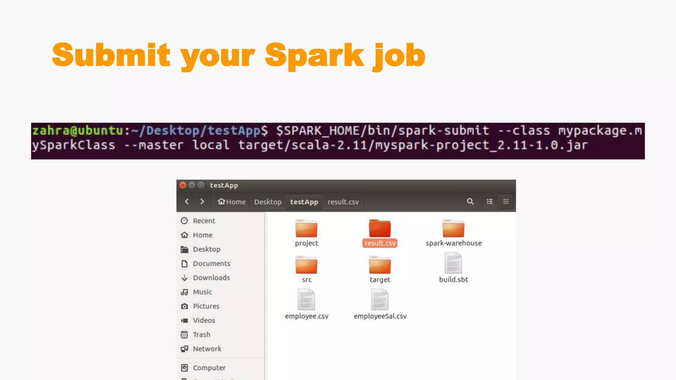The width and height of the screenshot is (676, 380).
Task: Click the project folder name
Action: [306, 243]
